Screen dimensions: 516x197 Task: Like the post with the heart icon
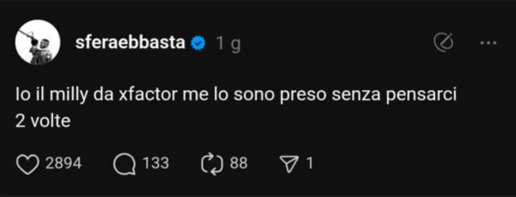28,164
